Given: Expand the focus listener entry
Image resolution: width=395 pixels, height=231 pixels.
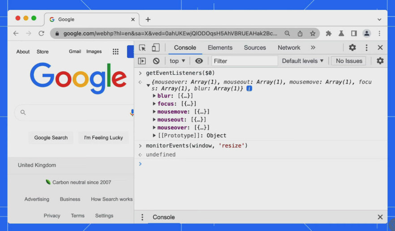Looking at the screenshot, I should [154, 103].
